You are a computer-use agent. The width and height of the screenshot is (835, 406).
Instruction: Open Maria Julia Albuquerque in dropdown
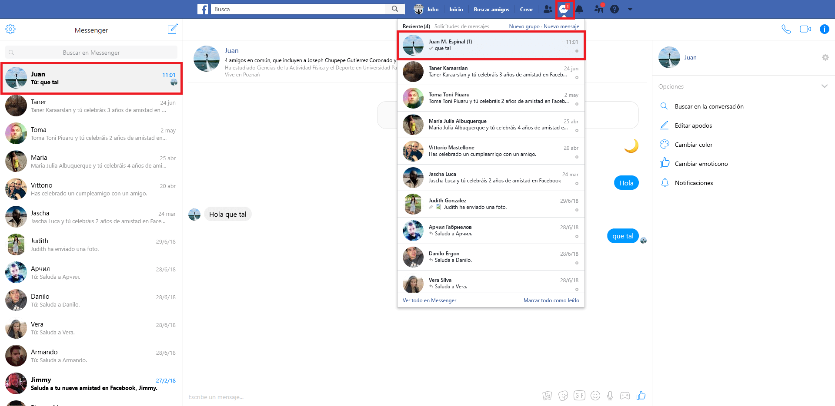(x=491, y=125)
